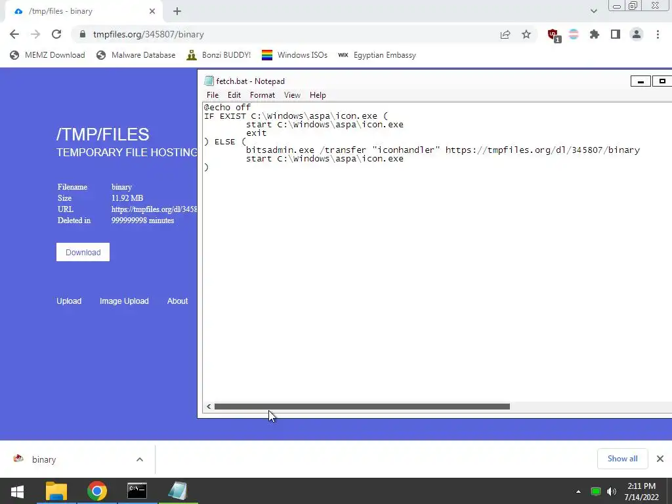672x504 pixels.
Task: Open Notepad Help menu
Action: [x=318, y=95]
